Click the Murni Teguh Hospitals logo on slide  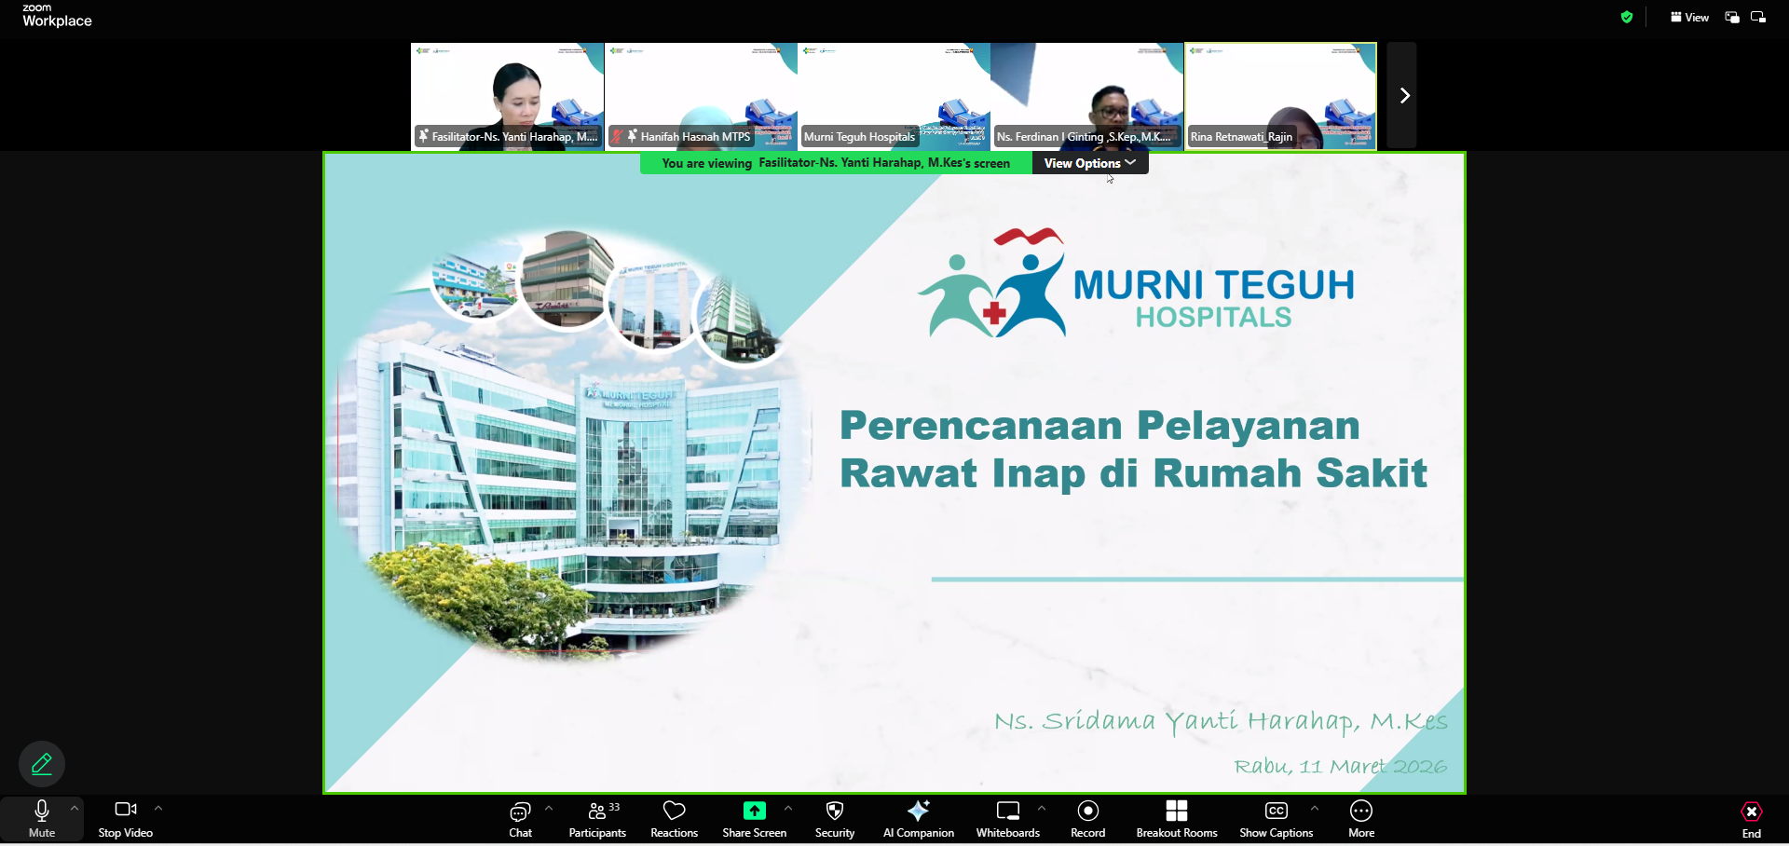click(1136, 281)
